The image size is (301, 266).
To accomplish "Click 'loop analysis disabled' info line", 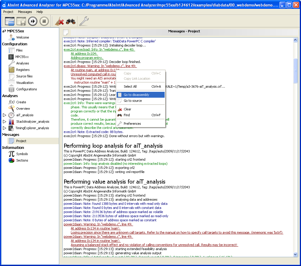I will coord(115,164).
